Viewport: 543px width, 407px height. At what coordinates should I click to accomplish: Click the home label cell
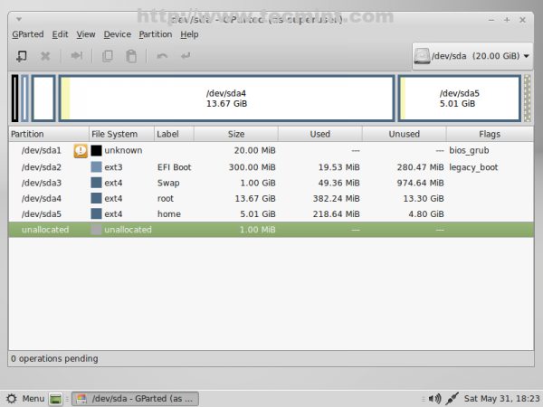(x=169, y=213)
